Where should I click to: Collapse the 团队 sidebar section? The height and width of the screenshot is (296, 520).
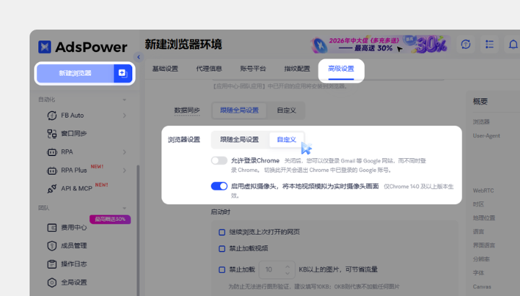click(124, 208)
